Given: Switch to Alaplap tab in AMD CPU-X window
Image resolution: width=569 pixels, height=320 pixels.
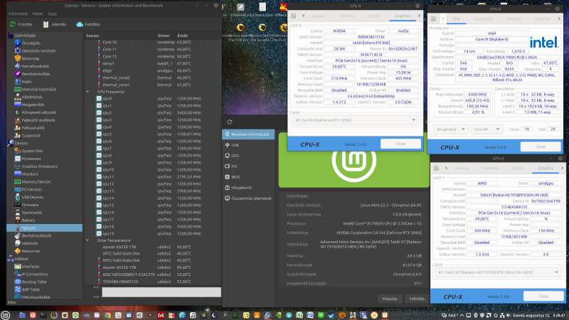Looking at the screenshot, I should (x=462, y=169).
